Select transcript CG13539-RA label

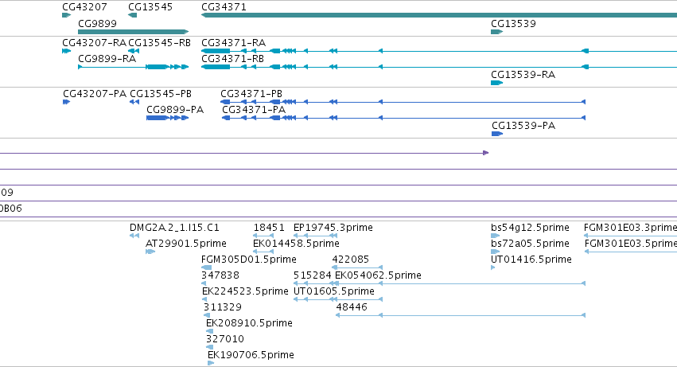tap(523, 74)
